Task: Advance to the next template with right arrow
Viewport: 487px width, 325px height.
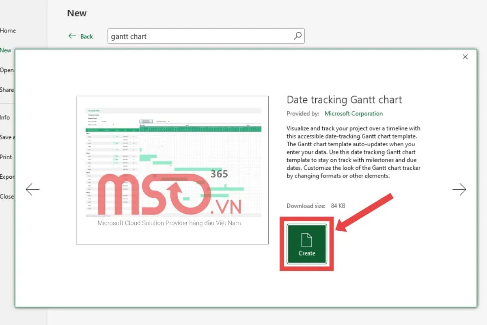Action: [x=459, y=189]
